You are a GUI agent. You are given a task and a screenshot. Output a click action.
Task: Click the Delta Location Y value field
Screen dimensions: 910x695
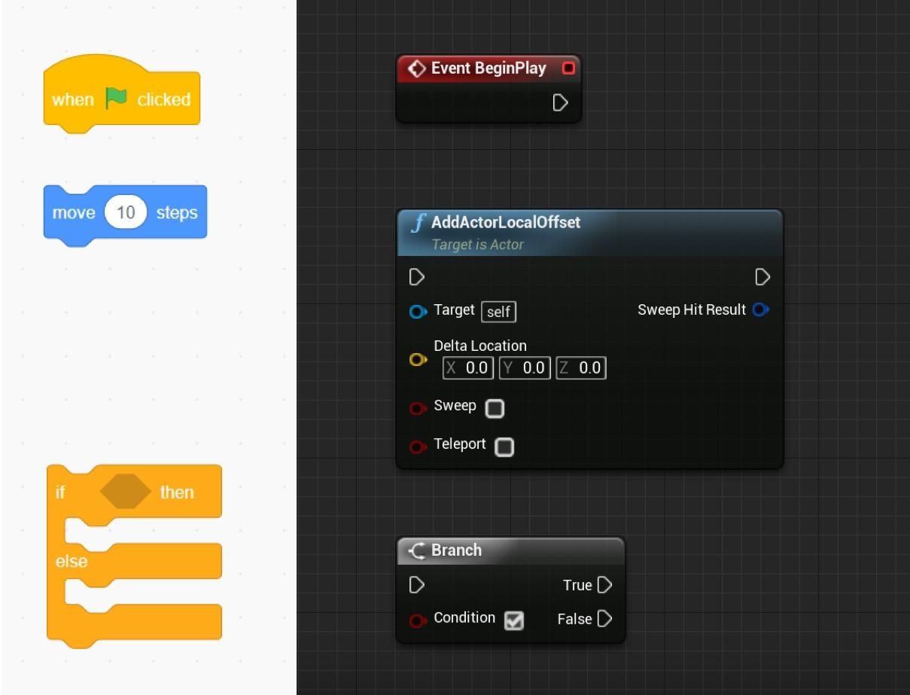[525, 368]
